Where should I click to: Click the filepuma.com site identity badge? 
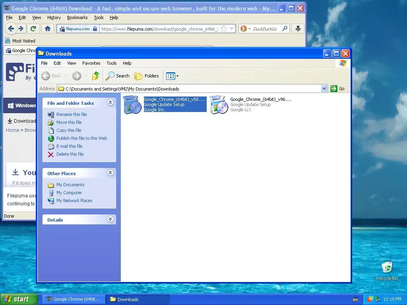78,29
